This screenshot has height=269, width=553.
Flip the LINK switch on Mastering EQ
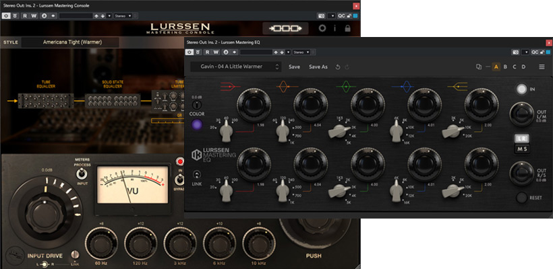(197, 174)
